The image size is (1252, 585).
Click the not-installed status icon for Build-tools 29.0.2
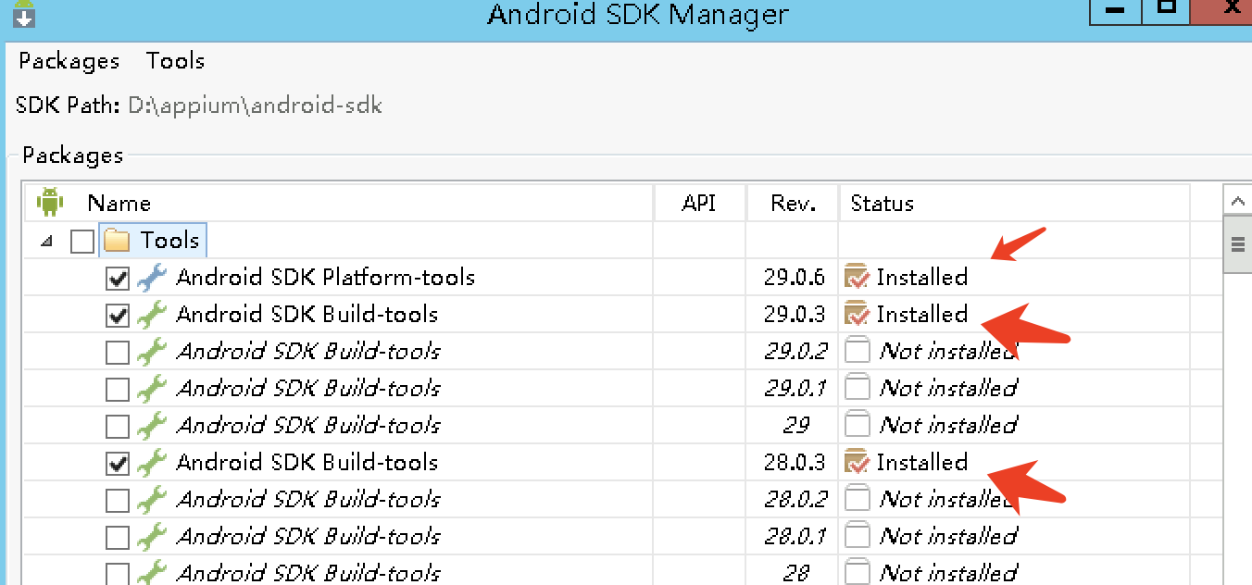point(858,351)
